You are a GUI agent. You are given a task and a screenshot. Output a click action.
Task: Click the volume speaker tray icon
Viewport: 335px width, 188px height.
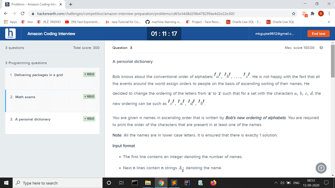tap(282, 183)
